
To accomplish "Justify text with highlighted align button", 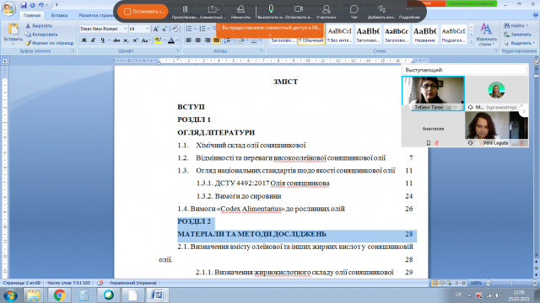I will coord(216,40).
